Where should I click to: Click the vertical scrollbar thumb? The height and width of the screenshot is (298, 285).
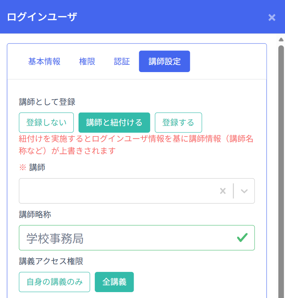coord(281,166)
